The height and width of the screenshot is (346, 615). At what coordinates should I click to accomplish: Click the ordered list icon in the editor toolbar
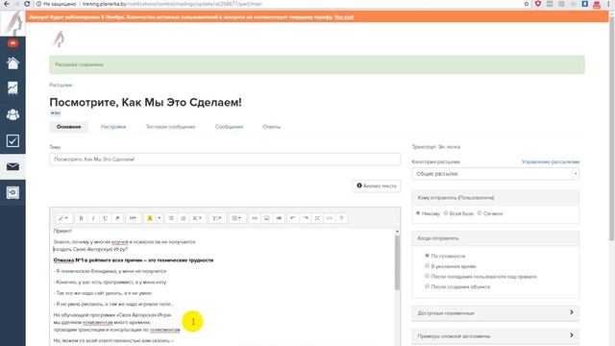[184, 218]
